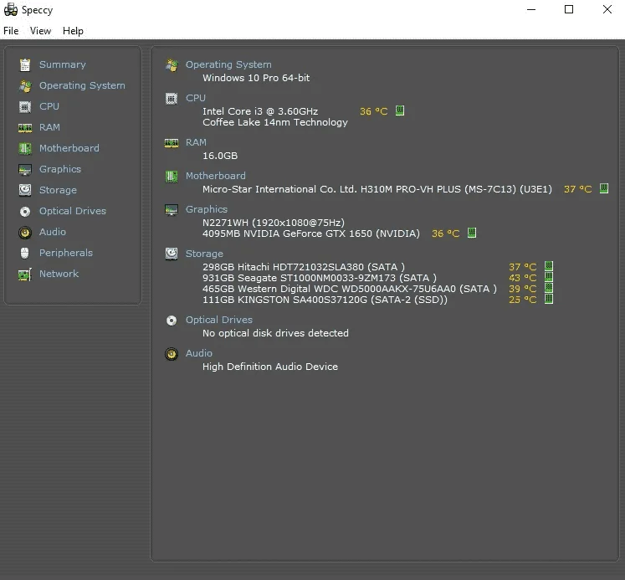Click Motherboard temperature indicator icon beside 37 °C
This screenshot has height=580, width=625.
[604, 188]
